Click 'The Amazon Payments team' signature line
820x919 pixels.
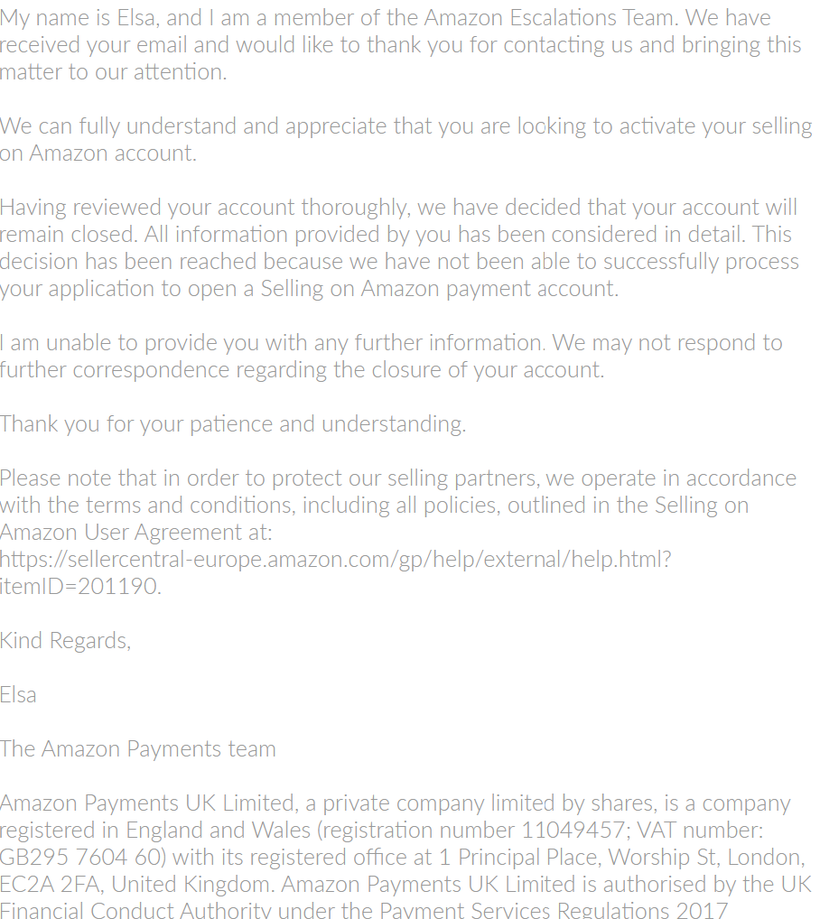138,749
